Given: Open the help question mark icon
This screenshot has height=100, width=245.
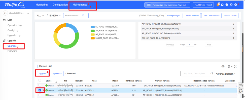Looking at the screenshot, I should [x=227, y=5].
